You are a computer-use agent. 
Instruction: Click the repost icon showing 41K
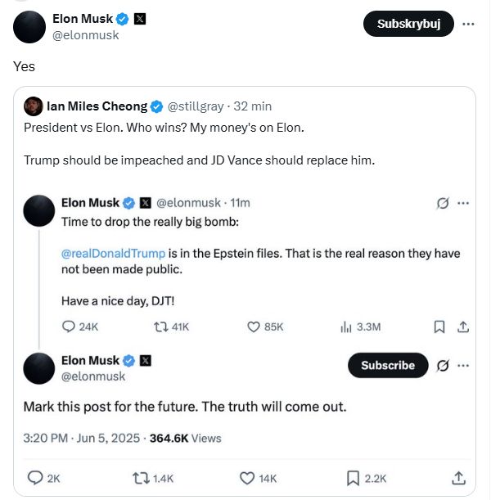[x=160, y=327]
